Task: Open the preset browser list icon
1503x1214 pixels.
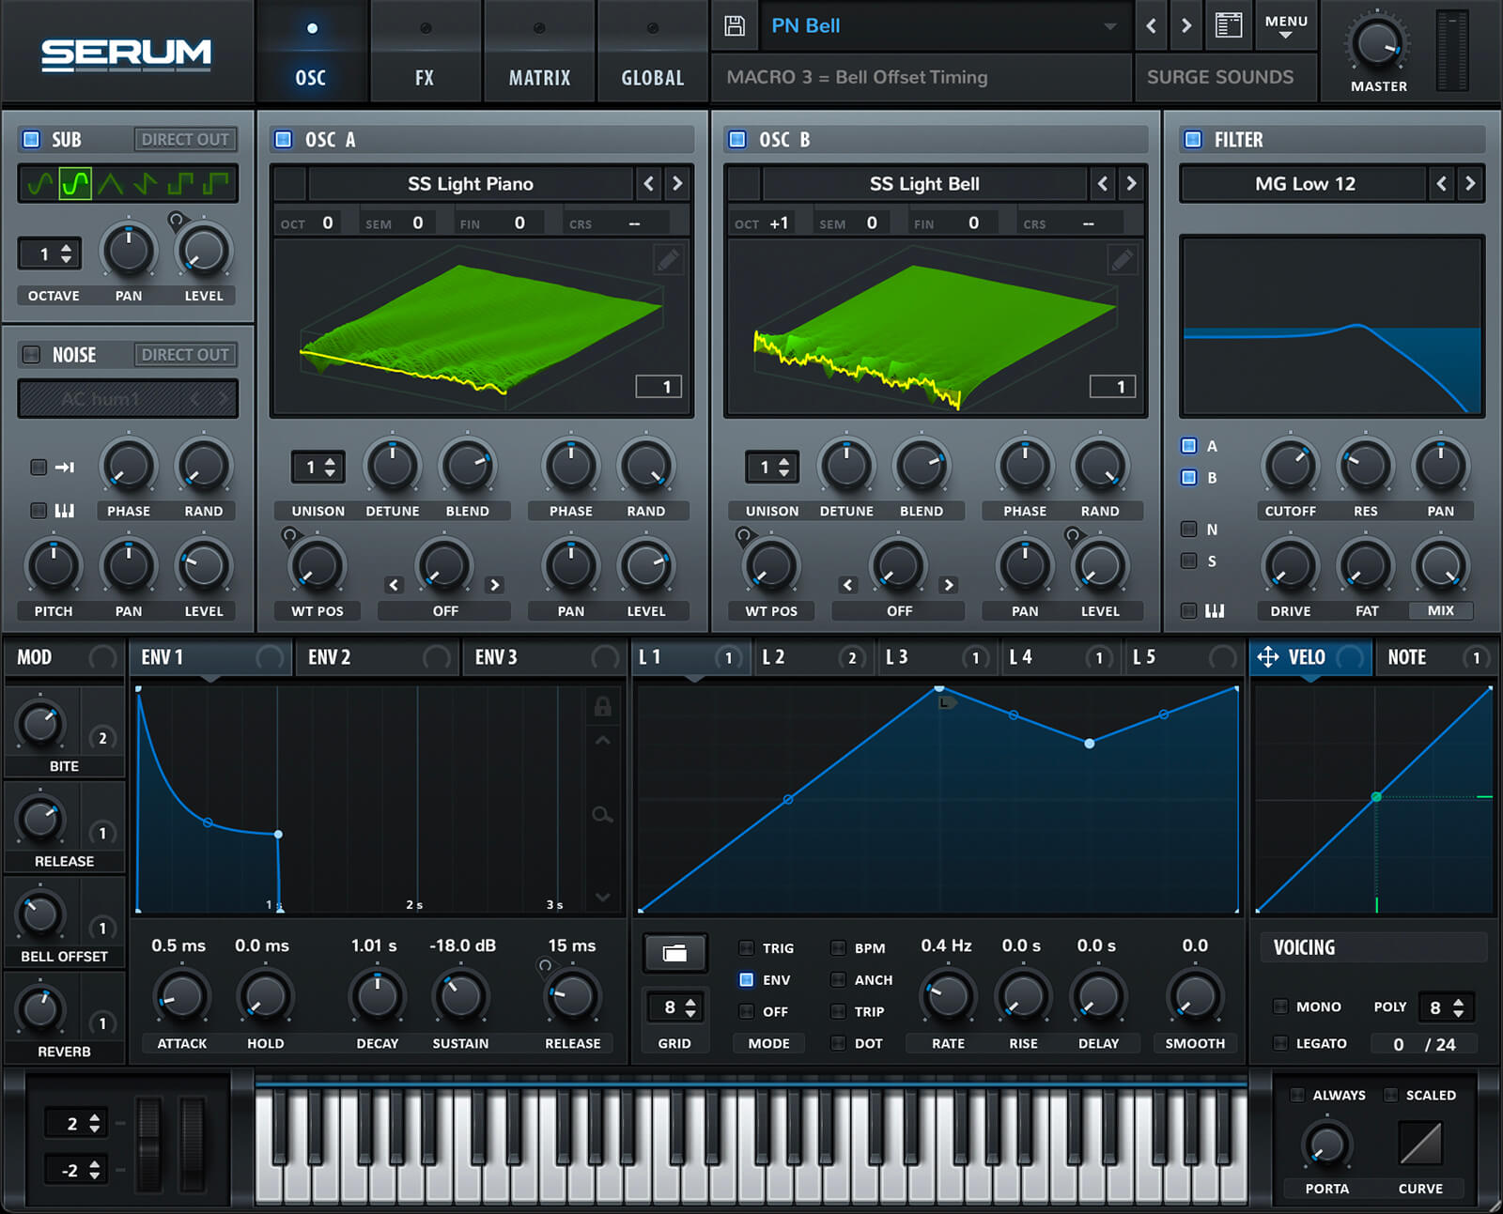Action: (1229, 25)
